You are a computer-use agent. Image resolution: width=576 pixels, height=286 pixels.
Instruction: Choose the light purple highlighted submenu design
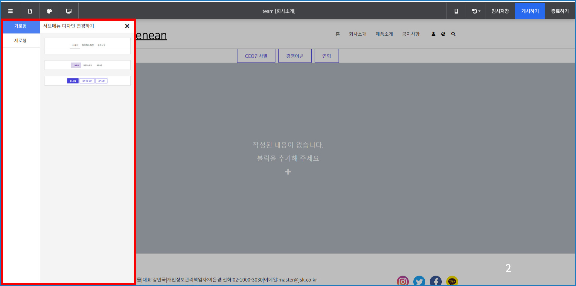point(88,65)
